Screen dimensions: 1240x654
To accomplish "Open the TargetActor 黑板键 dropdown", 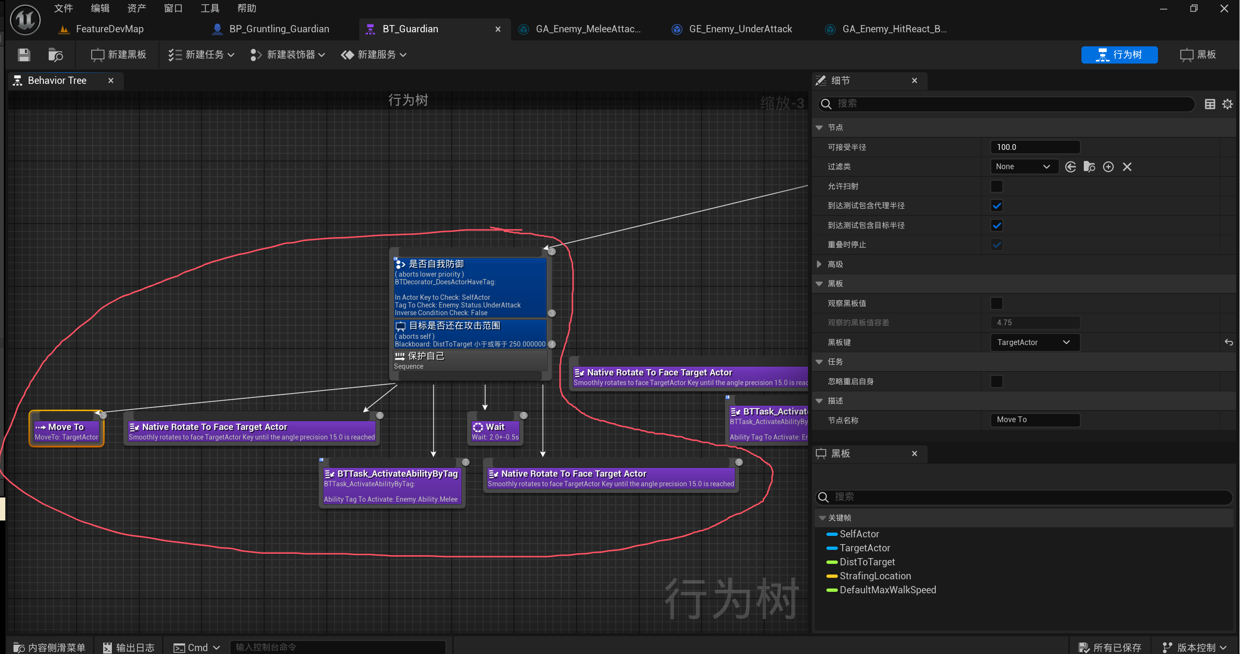I will point(1035,342).
